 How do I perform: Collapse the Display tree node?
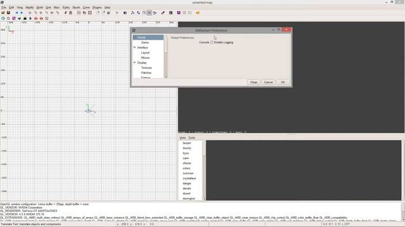(135, 63)
